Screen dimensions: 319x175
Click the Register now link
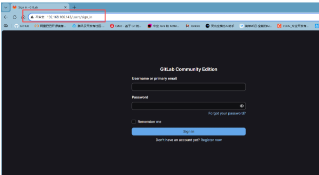coord(211,140)
